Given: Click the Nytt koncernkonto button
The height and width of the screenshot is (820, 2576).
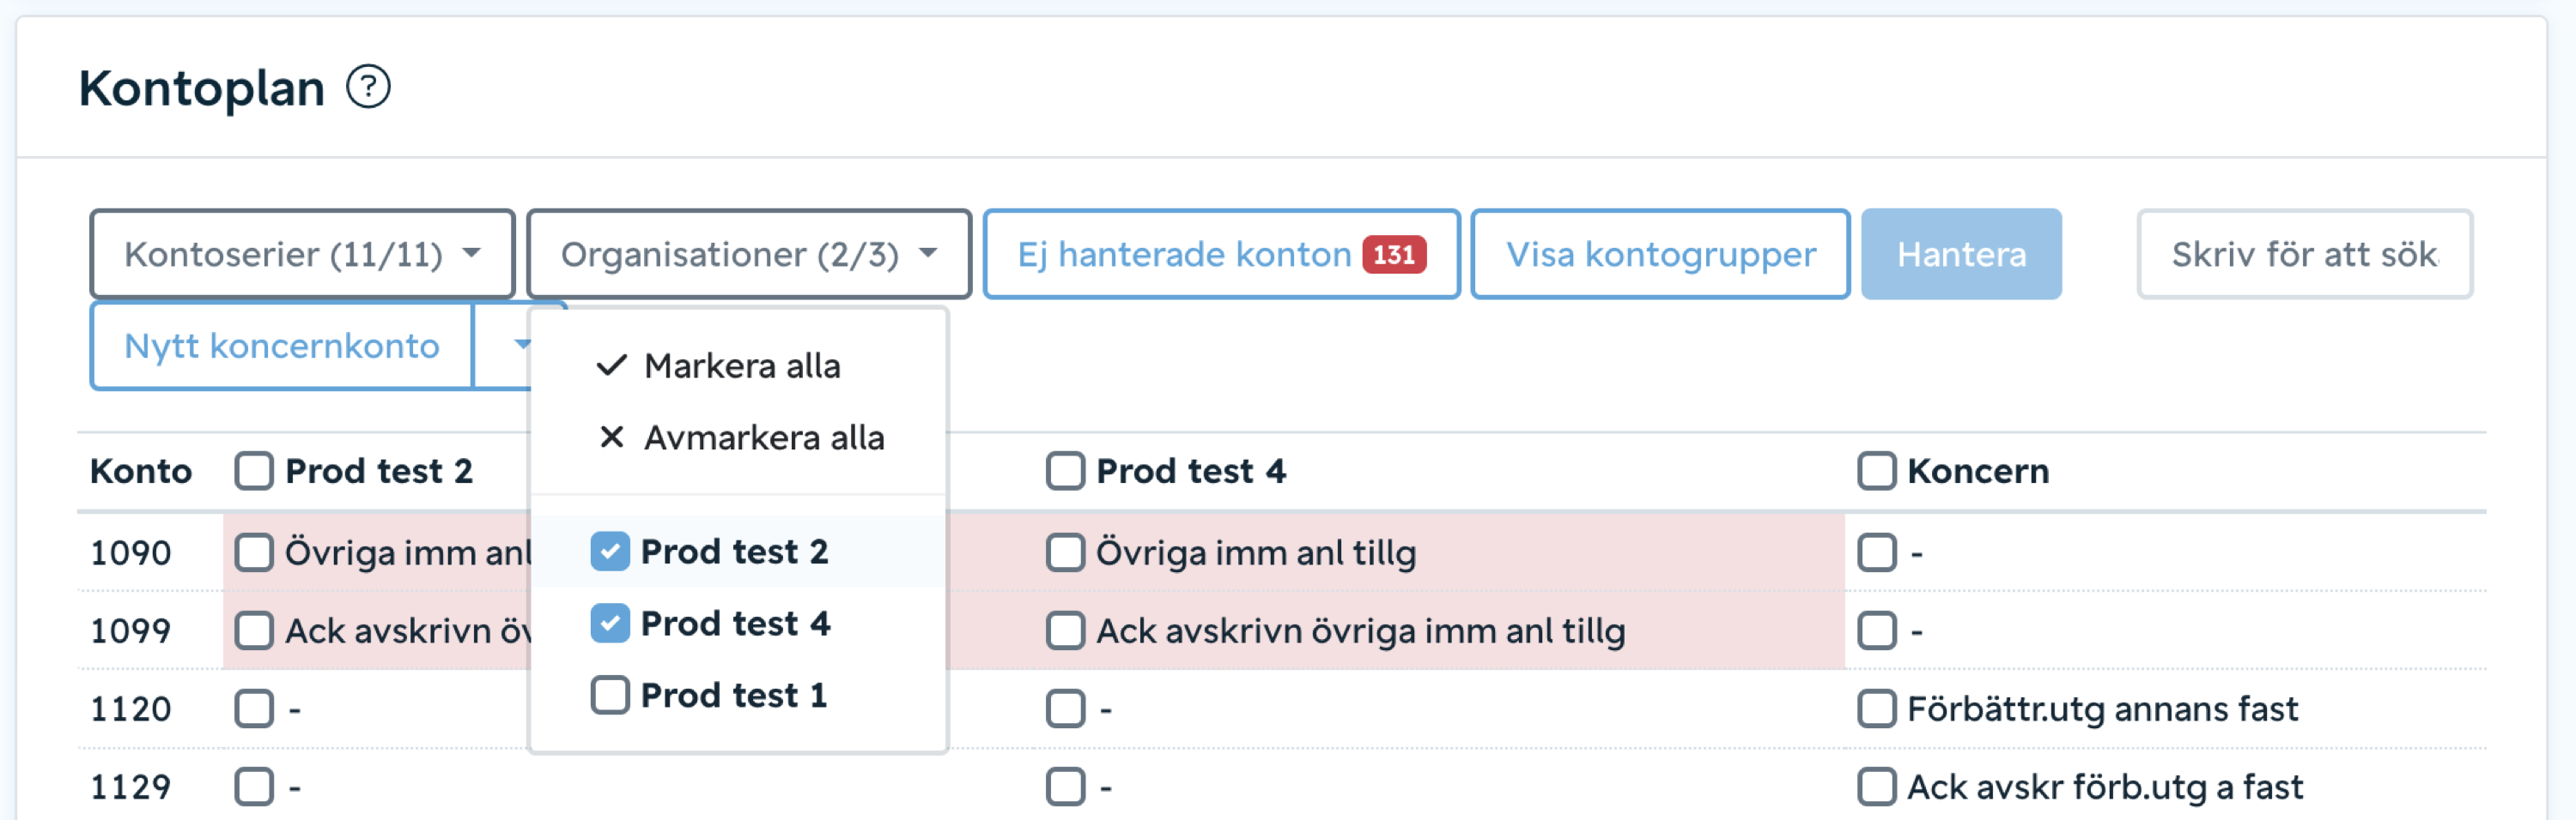Looking at the screenshot, I should (x=282, y=346).
